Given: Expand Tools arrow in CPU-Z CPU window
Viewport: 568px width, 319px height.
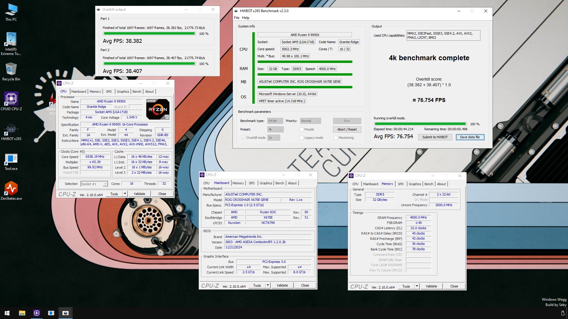Looking at the screenshot, I should click(x=125, y=194).
